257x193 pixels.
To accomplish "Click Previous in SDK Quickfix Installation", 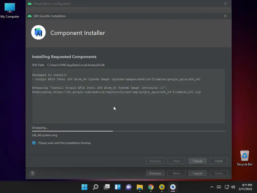I will click(x=155, y=161).
